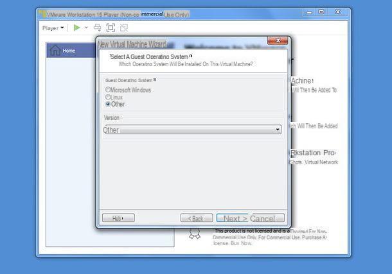Minimize the VMware Player window

pos(309,12)
